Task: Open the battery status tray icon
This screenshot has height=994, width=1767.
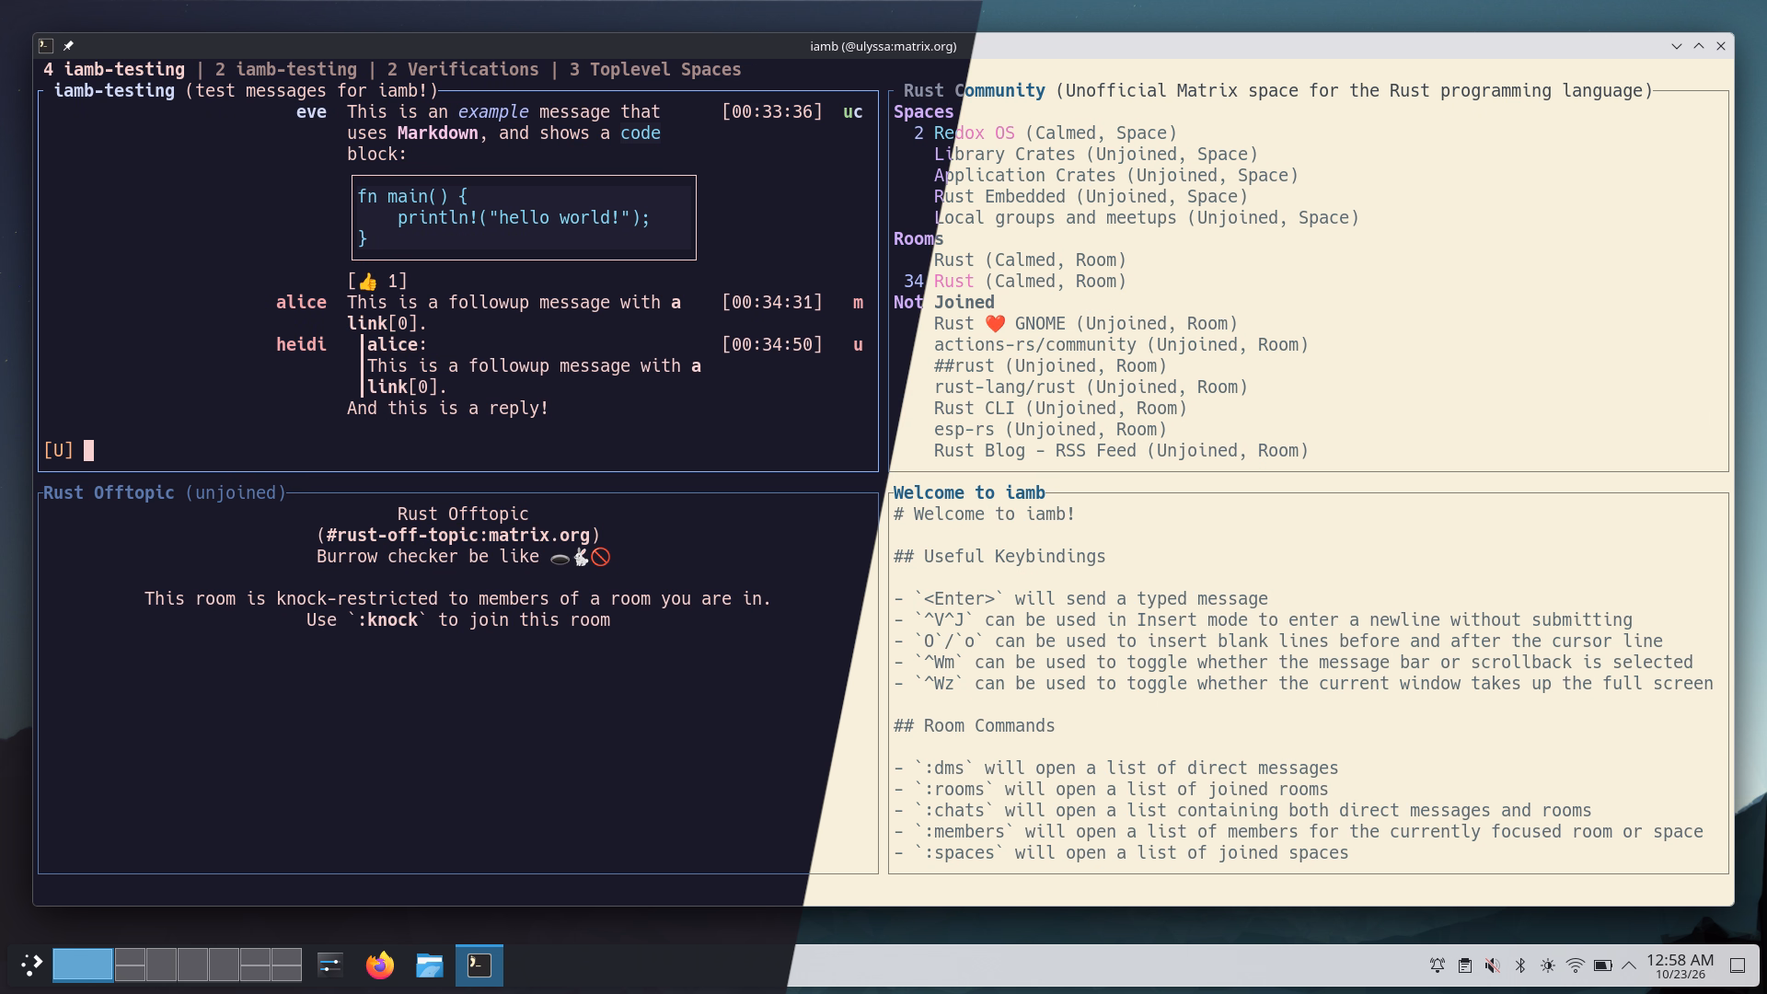Action: pos(1602,965)
